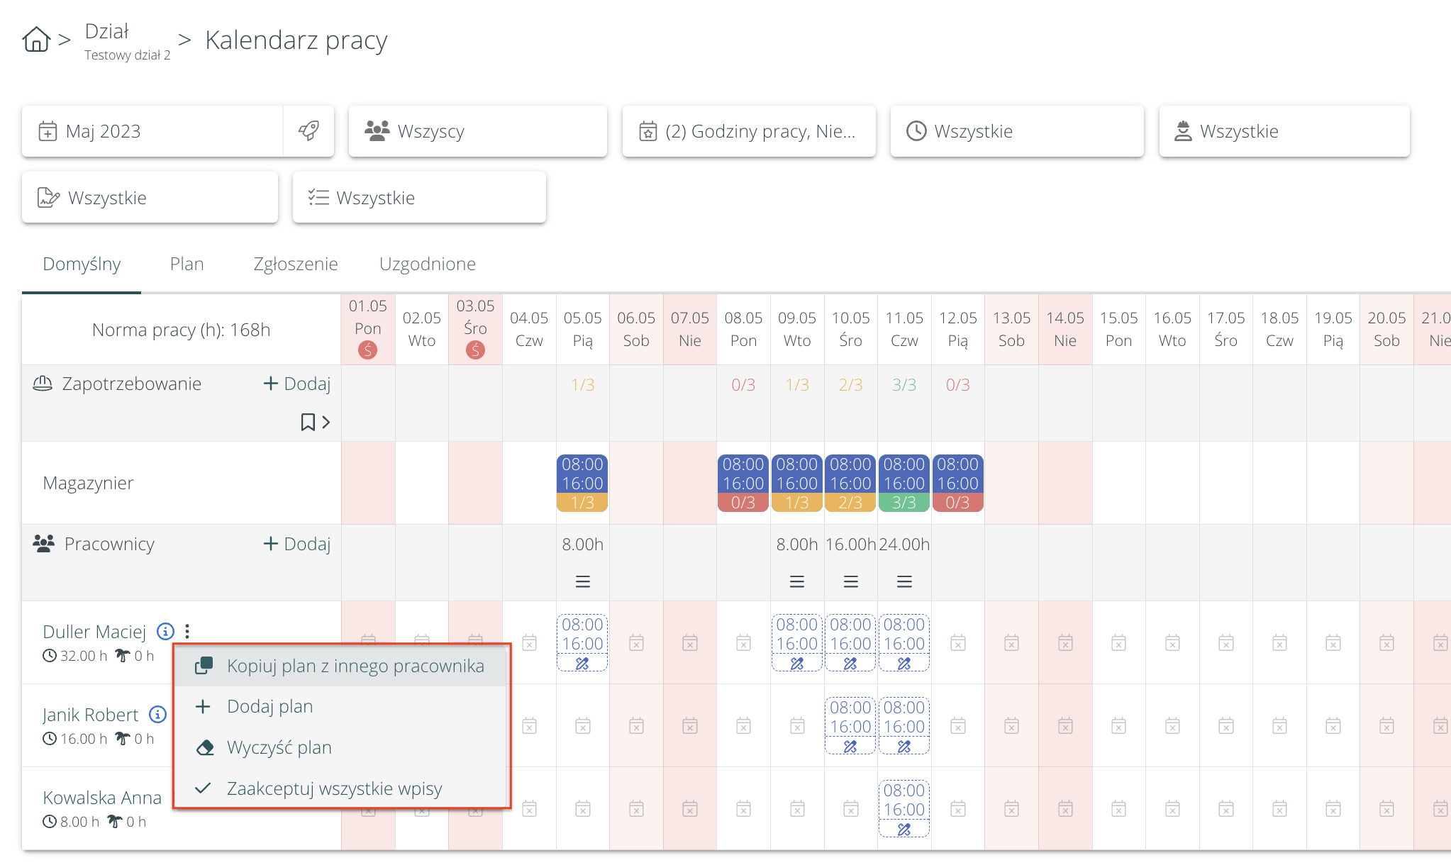Screen dimensions: 1451x865
Task: Click green 3/3 Magazynier shift on 11.05
Action: (x=904, y=484)
